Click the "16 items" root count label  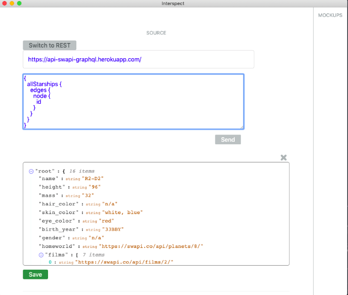[82, 171]
